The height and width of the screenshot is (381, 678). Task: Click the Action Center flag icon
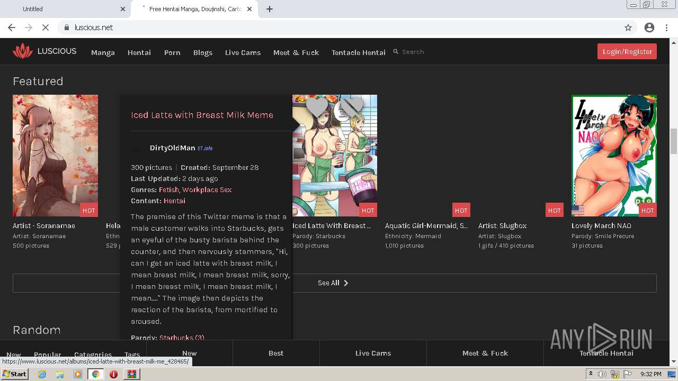628,374
